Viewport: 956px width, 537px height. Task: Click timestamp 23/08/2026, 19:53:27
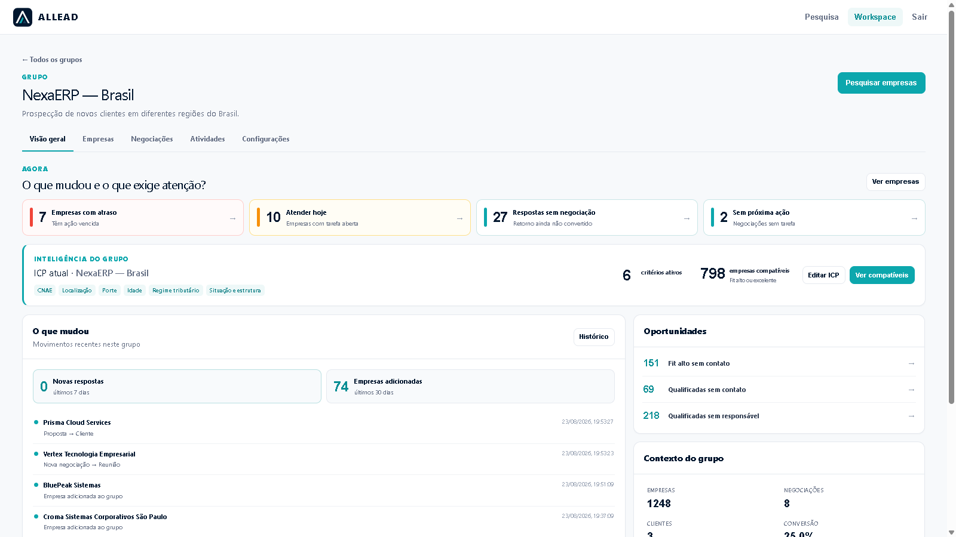(587, 422)
